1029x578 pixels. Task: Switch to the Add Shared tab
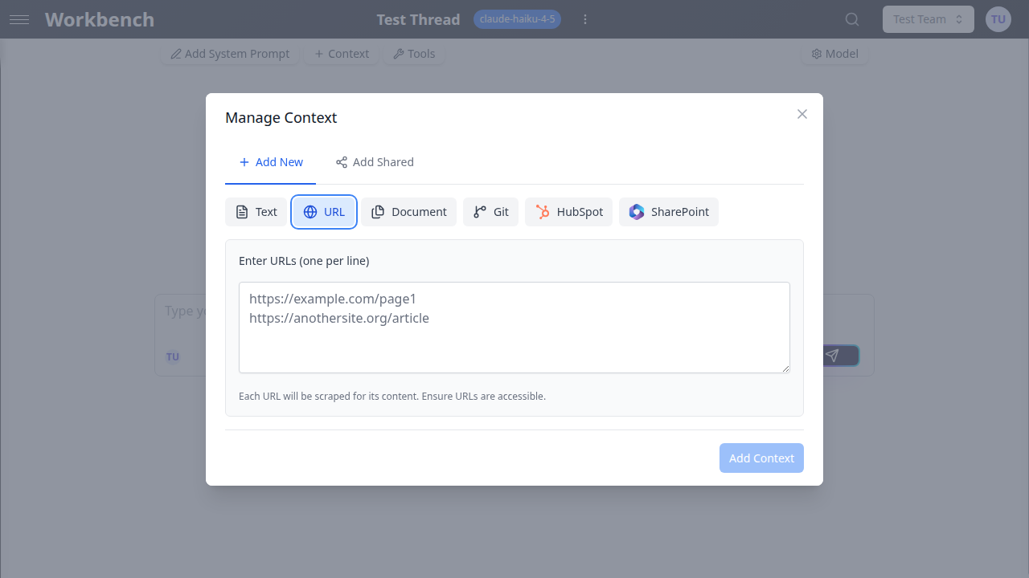[375, 161]
